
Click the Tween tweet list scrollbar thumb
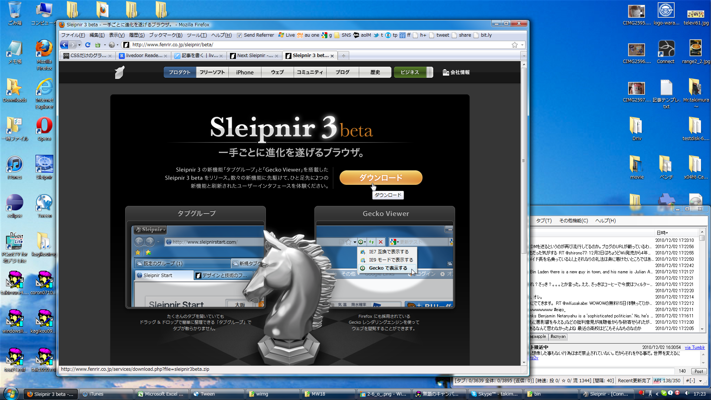[702, 239]
